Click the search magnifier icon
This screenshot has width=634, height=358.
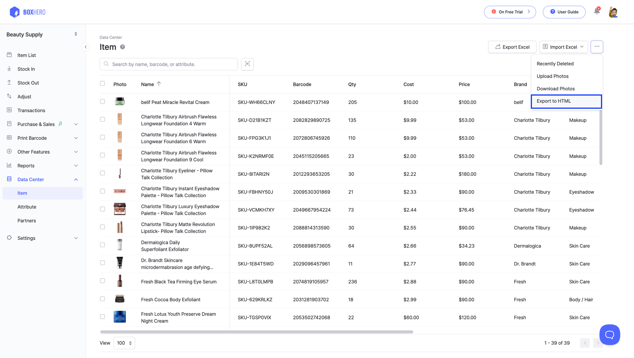(x=106, y=64)
